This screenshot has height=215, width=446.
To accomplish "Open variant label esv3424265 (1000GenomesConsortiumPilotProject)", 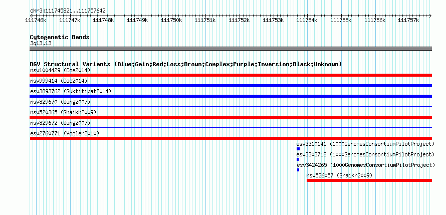I will [x=366, y=165].
